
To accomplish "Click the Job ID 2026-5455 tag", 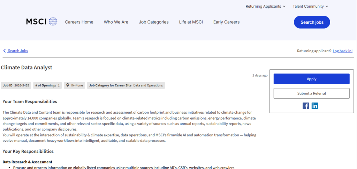I will pos(16,85).
